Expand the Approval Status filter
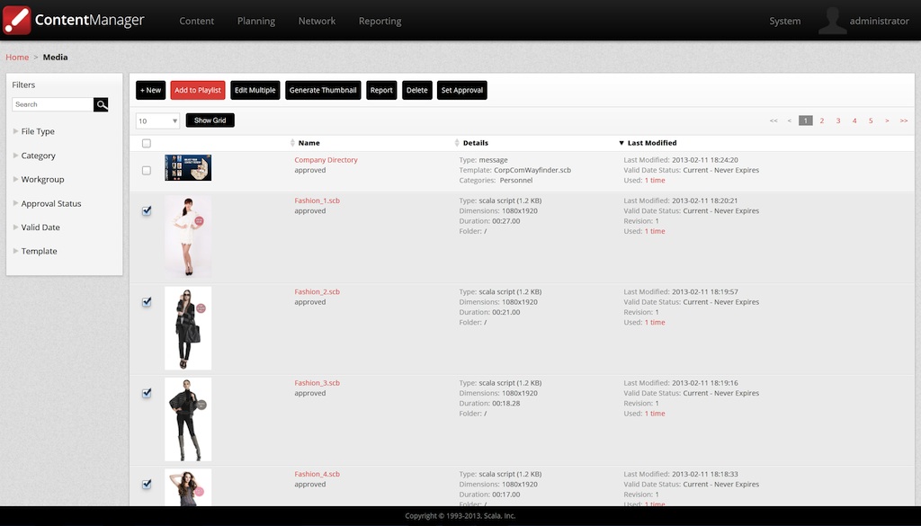Image resolution: width=921 pixels, height=526 pixels. click(x=50, y=203)
